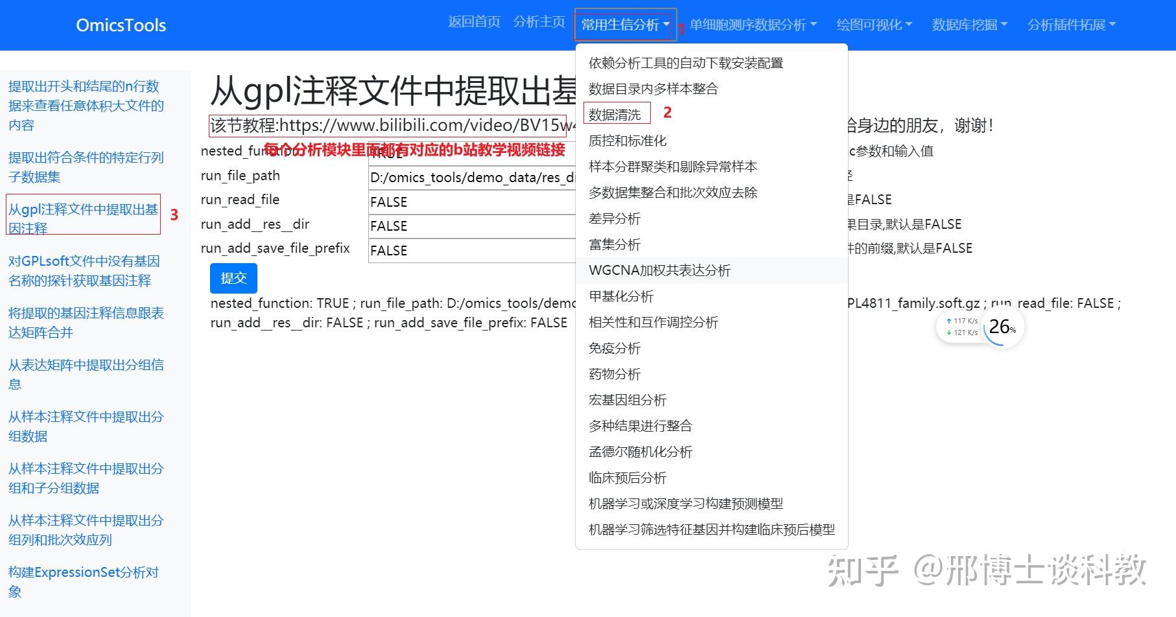Choose 差异分析 in the analysis menu
1176x617 pixels.
coord(615,218)
